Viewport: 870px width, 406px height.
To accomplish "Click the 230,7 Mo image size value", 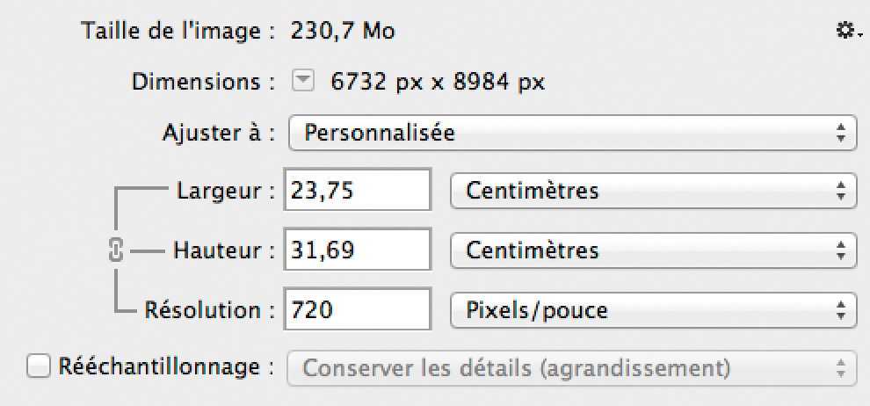I will click(x=343, y=31).
